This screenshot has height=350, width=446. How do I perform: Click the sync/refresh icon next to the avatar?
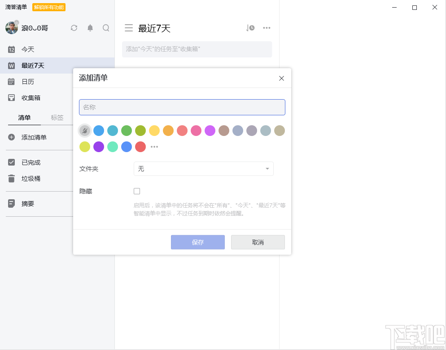(x=74, y=27)
